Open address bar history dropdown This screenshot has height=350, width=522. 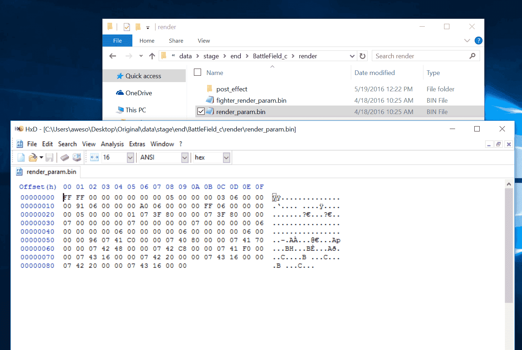coord(352,56)
